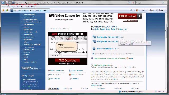
Task: Open the Help menu
Action: coord(33,7)
